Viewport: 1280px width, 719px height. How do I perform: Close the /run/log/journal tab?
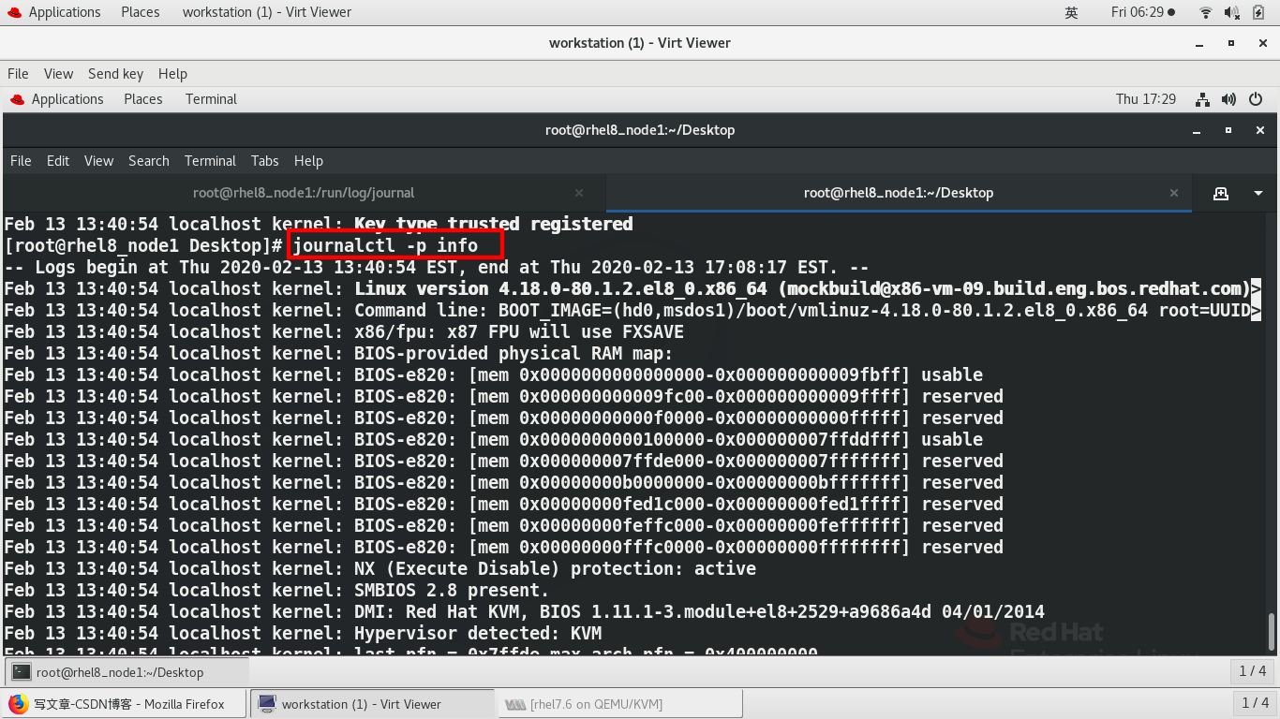pyautogui.click(x=579, y=193)
